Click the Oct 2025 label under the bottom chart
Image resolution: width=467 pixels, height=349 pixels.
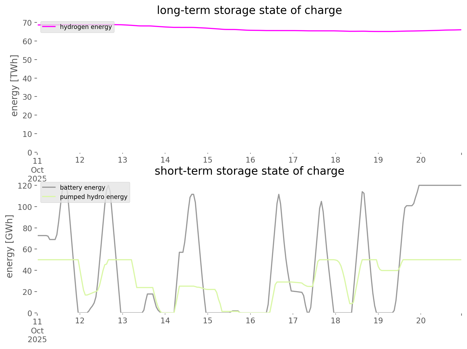click(x=37, y=335)
